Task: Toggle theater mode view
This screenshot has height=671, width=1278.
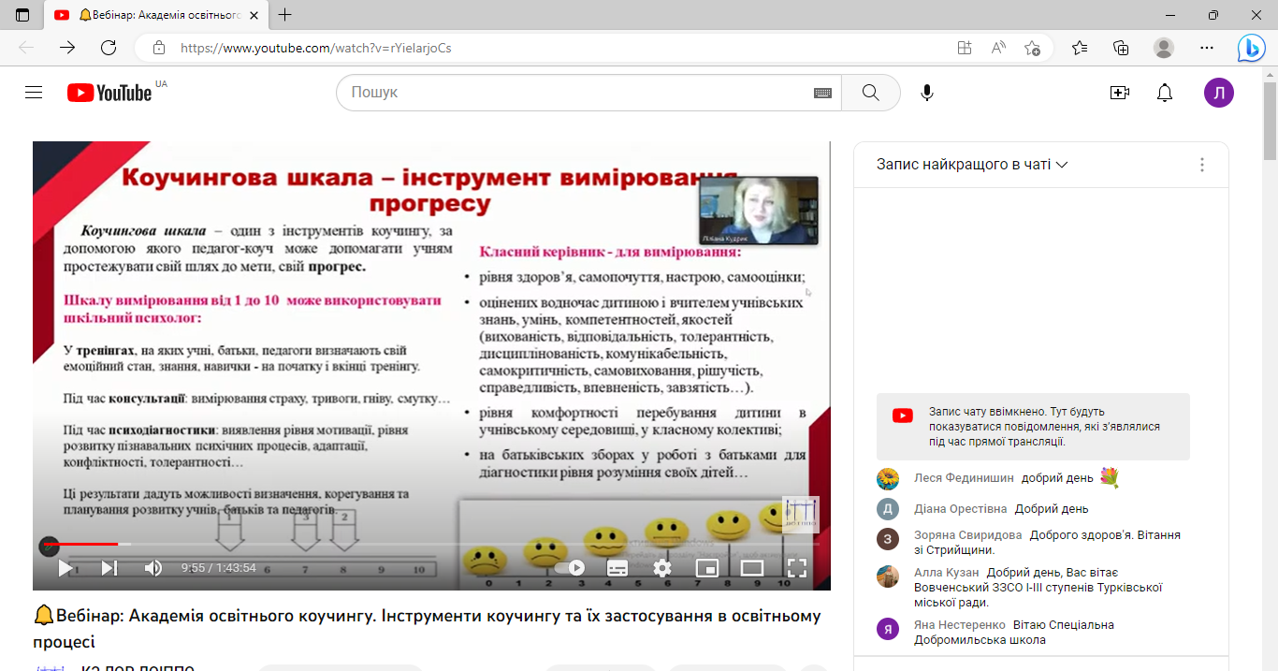Action: pyautogui.click(x=752, y=567)
